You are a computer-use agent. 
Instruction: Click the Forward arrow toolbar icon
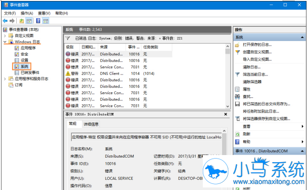12,21
